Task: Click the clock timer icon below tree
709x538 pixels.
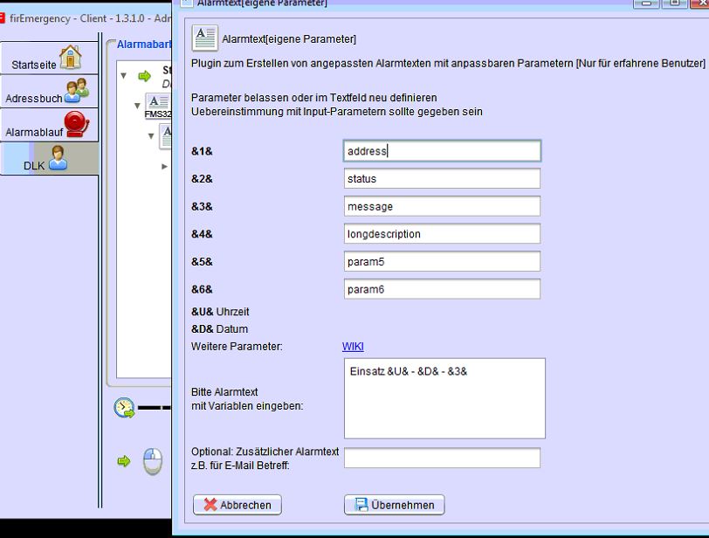Action: pyautogui.click(x=124, y=408)
